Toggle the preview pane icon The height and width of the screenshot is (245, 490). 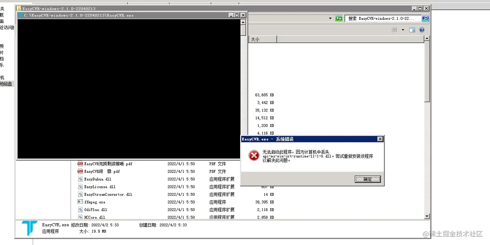412,30
